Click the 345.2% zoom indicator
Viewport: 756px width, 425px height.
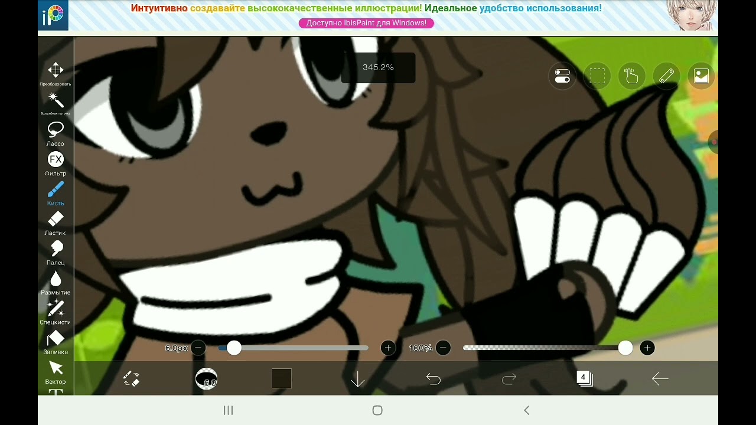coord(378,67)
